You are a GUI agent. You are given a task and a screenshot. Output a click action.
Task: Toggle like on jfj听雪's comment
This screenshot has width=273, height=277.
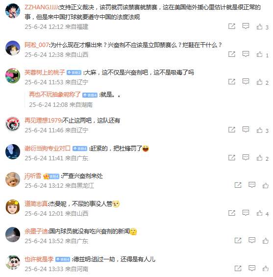pyautogui.click(x=266, y=185)
